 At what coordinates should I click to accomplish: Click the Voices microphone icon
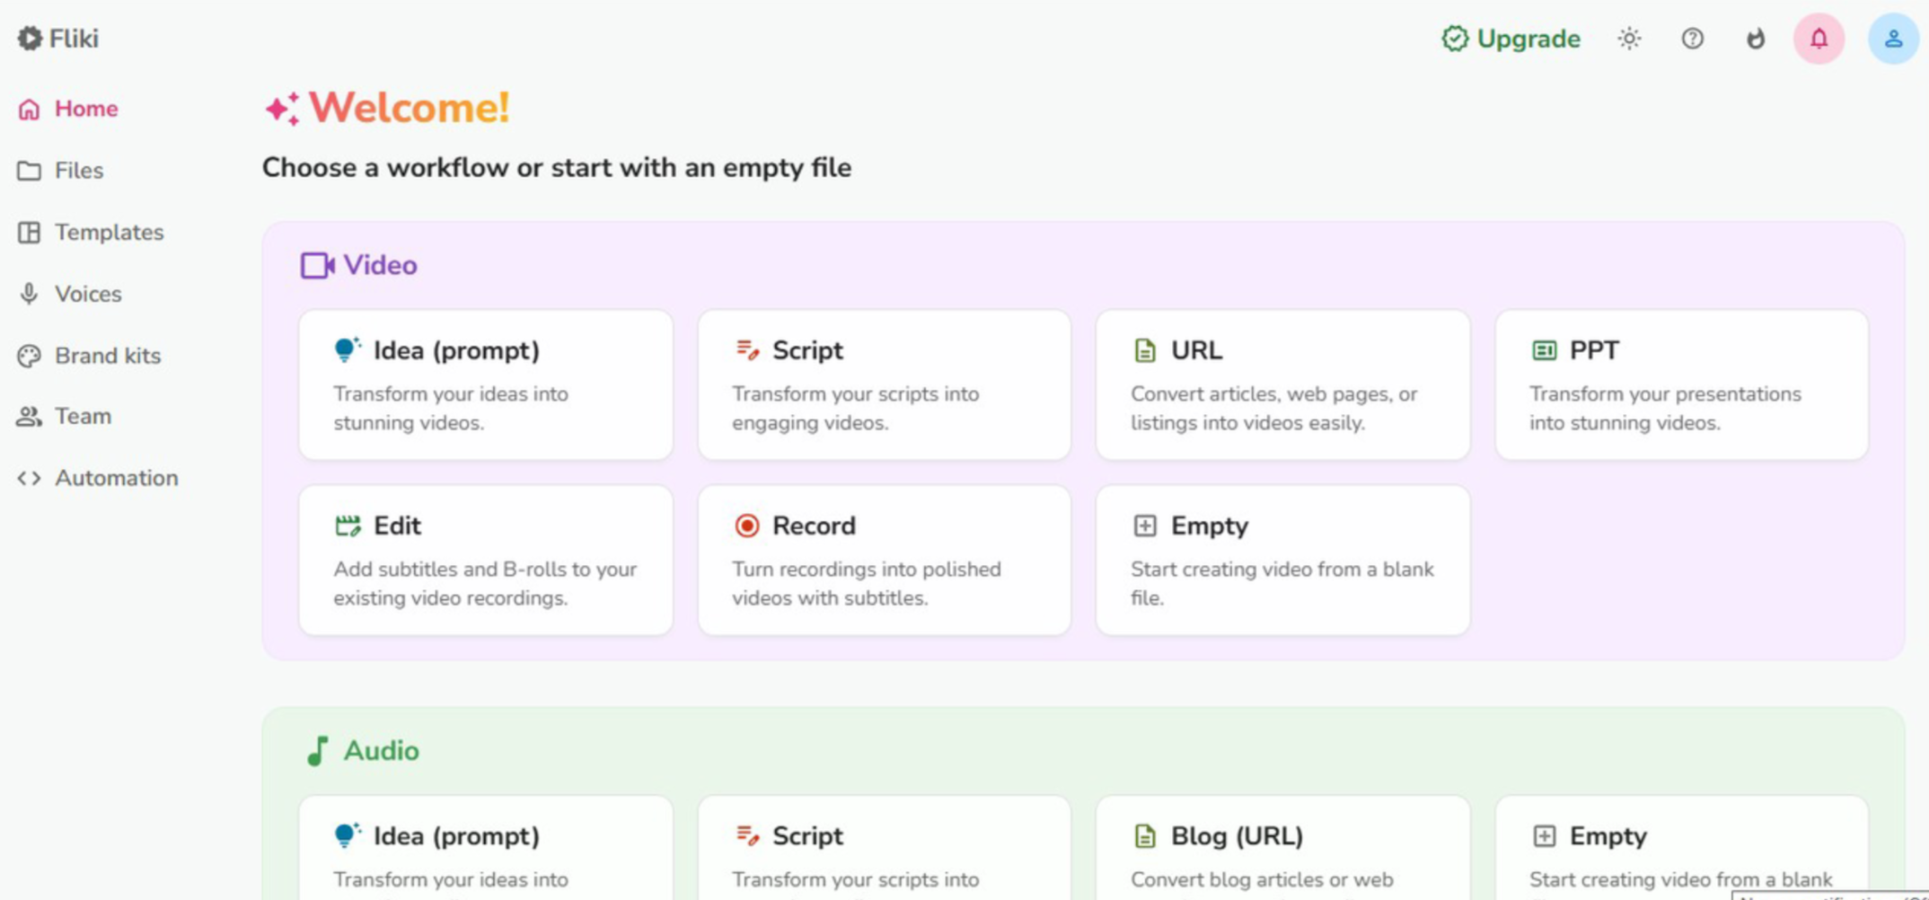point(29,294)
